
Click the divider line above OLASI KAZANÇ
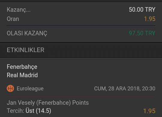click(81, 26)
